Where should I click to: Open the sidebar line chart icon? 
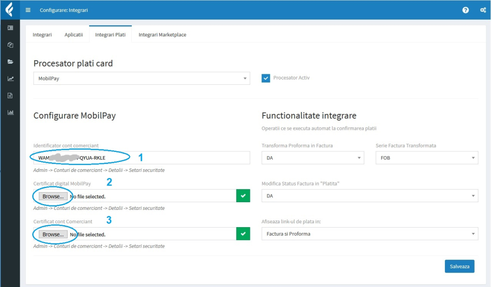[x=11, y=79]
